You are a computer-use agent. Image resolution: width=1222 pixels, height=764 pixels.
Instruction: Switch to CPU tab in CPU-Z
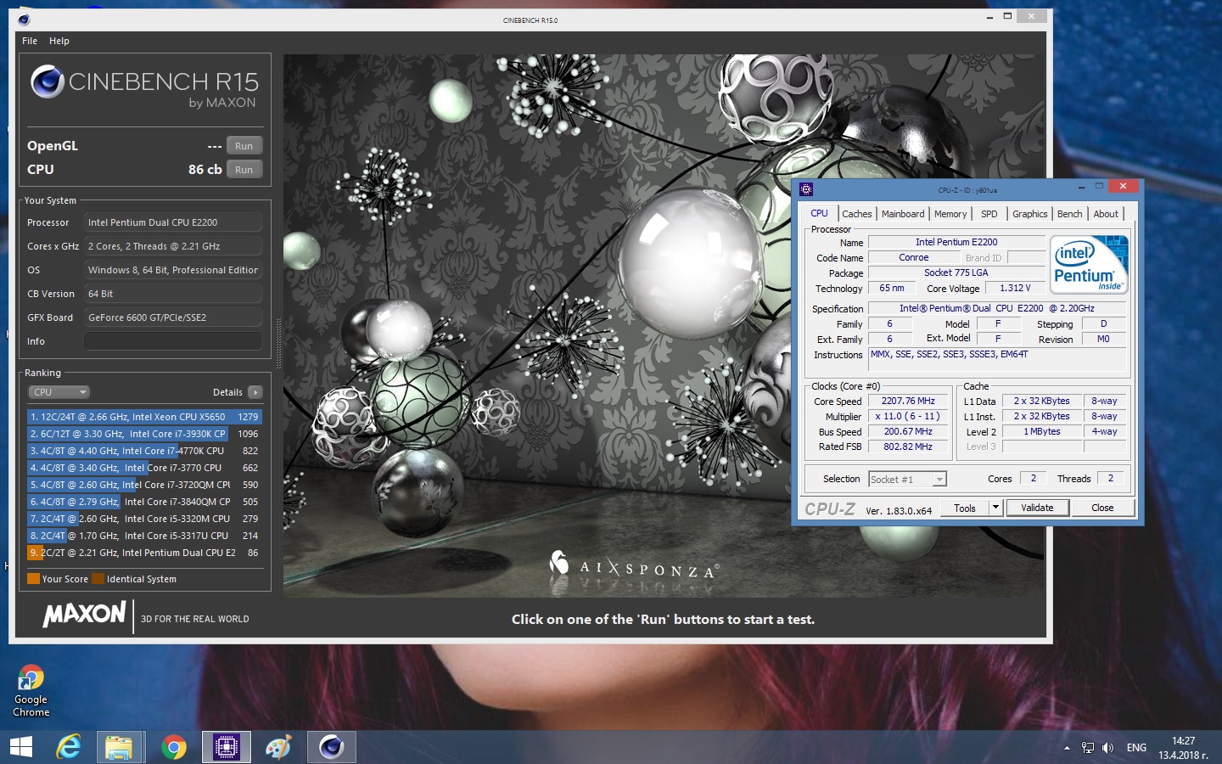pyautogui.click(x=819, y=213)
